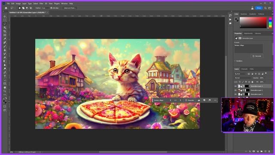Viewport: 275px width, 155px height.
Task: Open the File menu
Action: [8, 3]
